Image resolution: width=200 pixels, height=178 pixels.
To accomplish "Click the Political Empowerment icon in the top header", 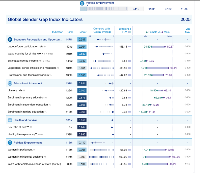I will [82, 3].
